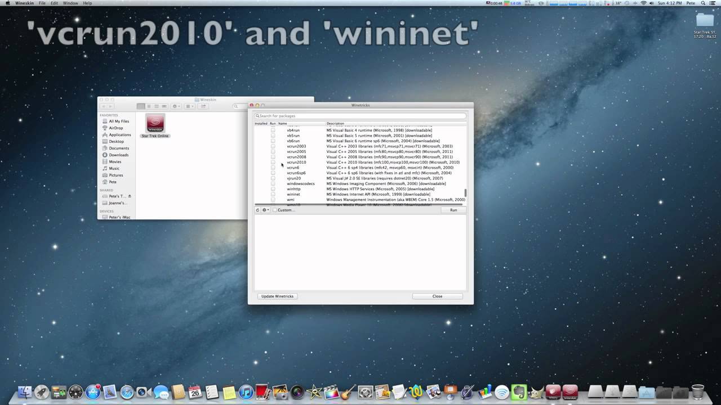Screen dimensions: 721x405
Task: Sort by the Name column header
Action: click(283, 123)
